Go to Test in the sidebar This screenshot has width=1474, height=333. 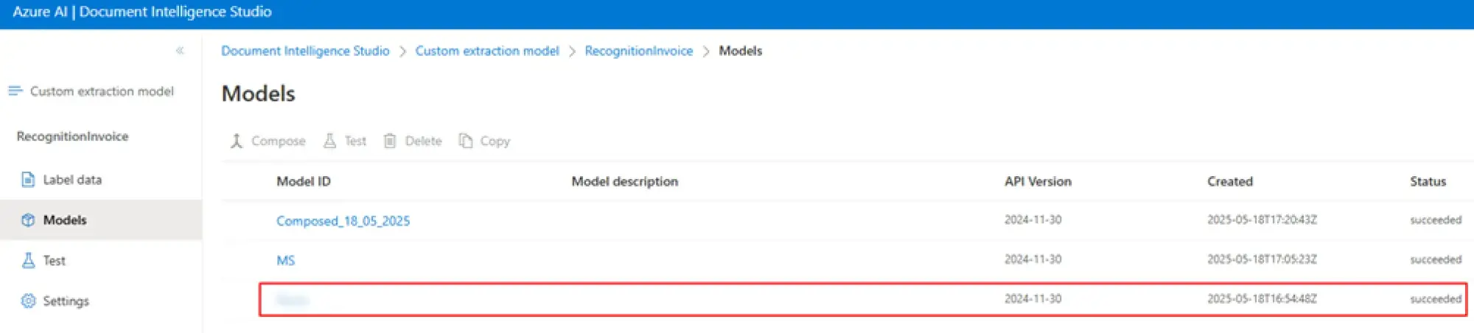[54, 260]
